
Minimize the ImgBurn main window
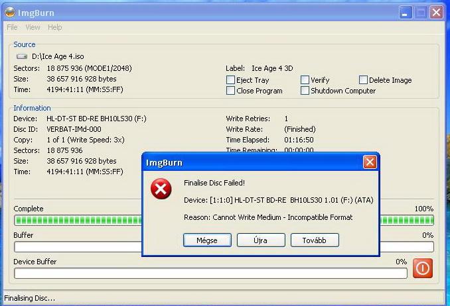[x=406, y=13]
